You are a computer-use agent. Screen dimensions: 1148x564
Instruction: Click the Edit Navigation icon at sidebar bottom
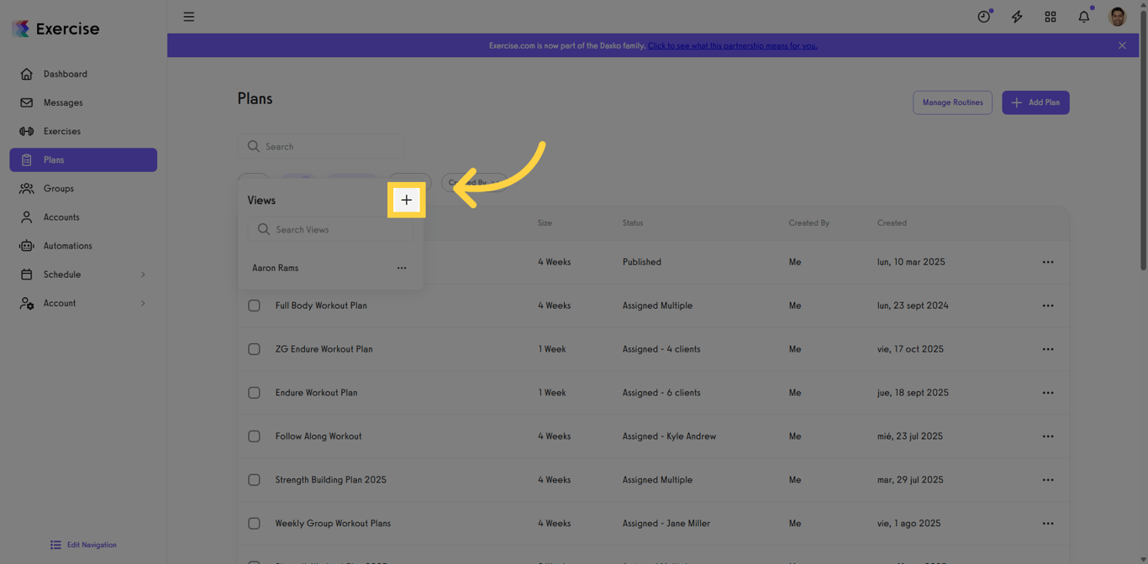tap(56, 545)
